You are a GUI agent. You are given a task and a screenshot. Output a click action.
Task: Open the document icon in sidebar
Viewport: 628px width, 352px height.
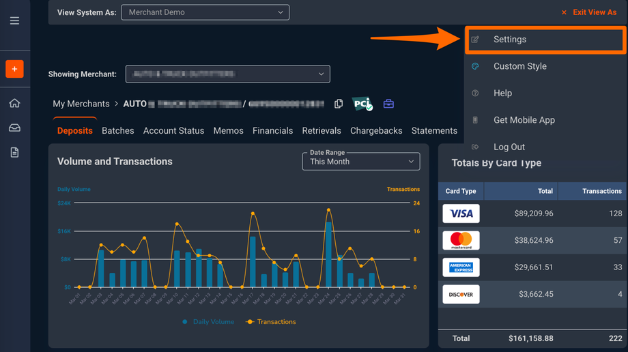click(x=14, y=152)
